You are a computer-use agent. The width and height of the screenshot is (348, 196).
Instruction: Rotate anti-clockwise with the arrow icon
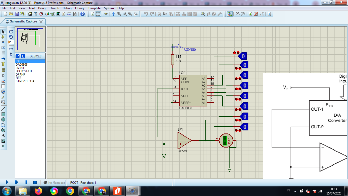pyautogui.click(x=11, y=37)
